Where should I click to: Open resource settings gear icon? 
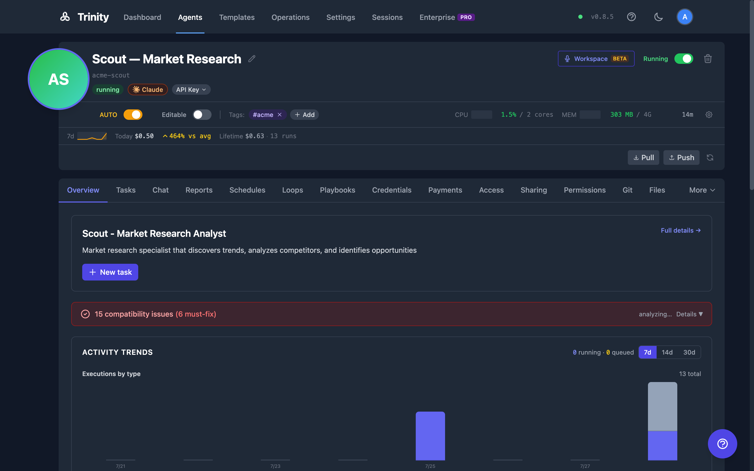pyautogui.click(x=709, y=115)
